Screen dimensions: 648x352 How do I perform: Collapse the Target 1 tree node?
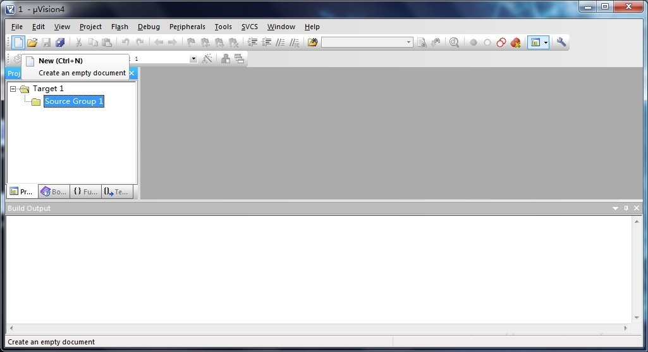point(13,89)
